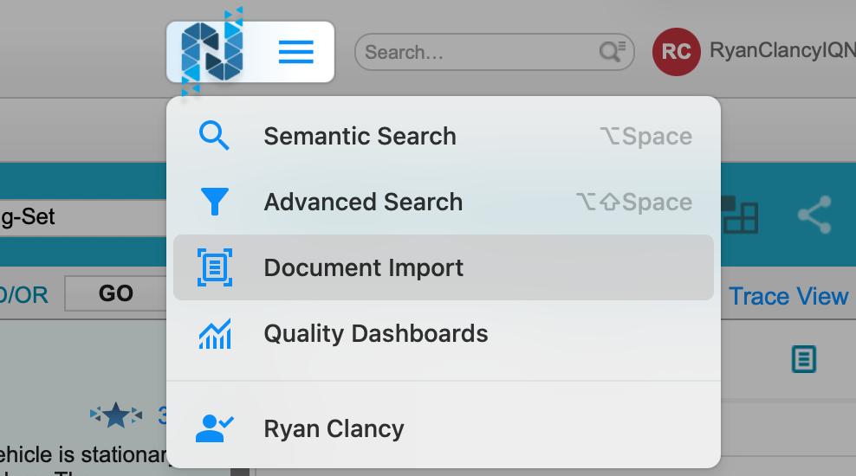The height and width of the screenshot is (476, 856).
Task: Click the share icon in teal toolbar
Action: tap(814, 215)
